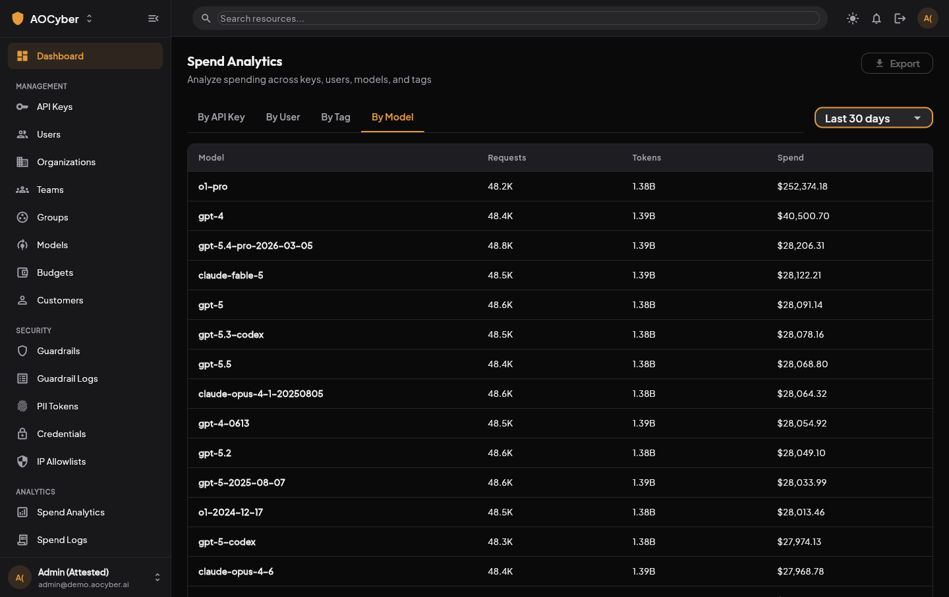Image resolution: width=949 pixels, height=597 pixels.
Task: Click the Groups circle icon
Action: [22, 217]
